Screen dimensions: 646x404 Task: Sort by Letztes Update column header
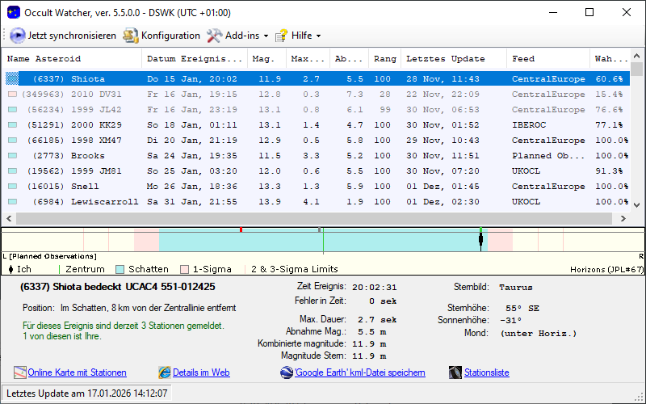[454, 58]
